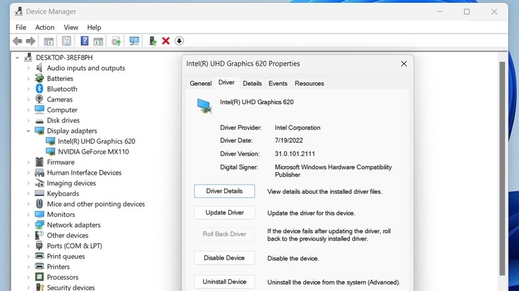The width and height of the screenshot is (519, 291).
Task: Click the red X uninstall device icon
Action: pos(166,41)
